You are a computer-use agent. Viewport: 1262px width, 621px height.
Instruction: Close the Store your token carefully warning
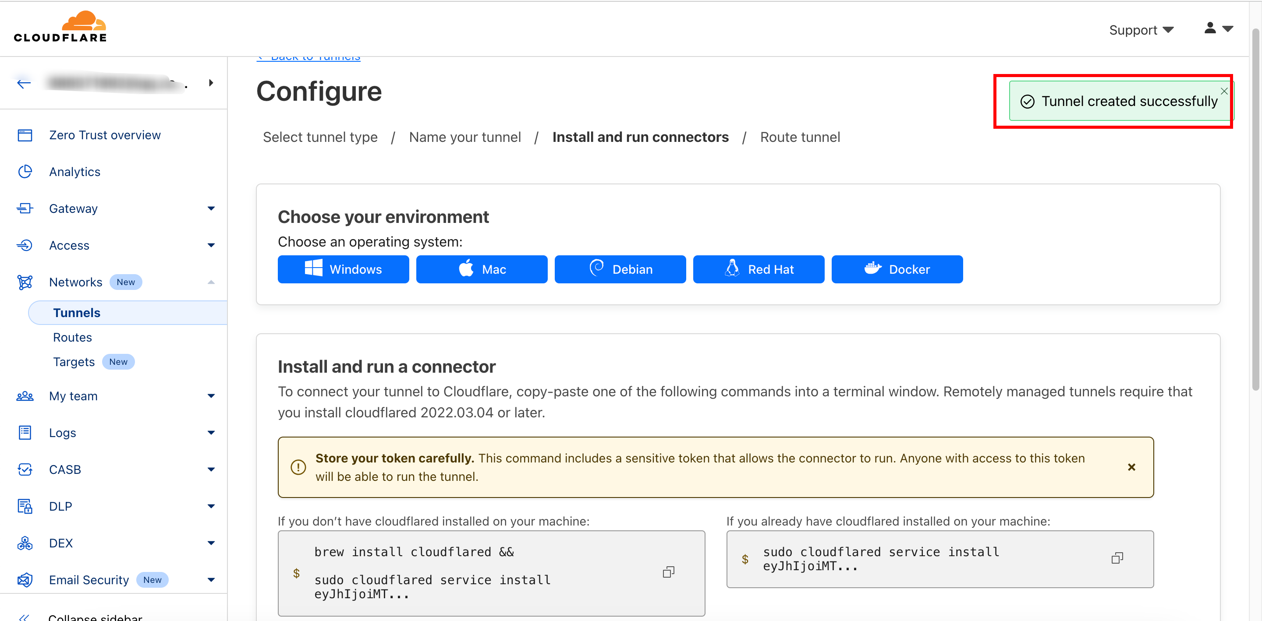pyautogui.click(x=1131, y=467)
